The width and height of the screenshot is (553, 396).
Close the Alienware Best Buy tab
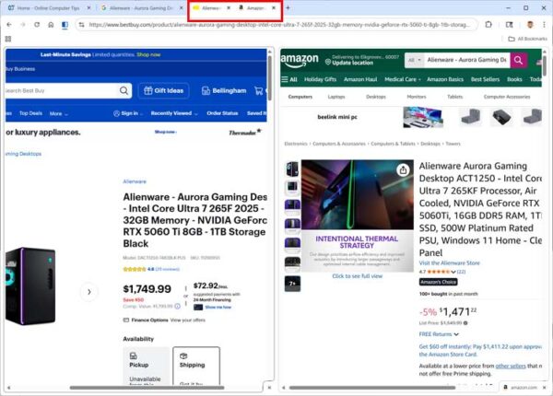(x=229, y=7)
